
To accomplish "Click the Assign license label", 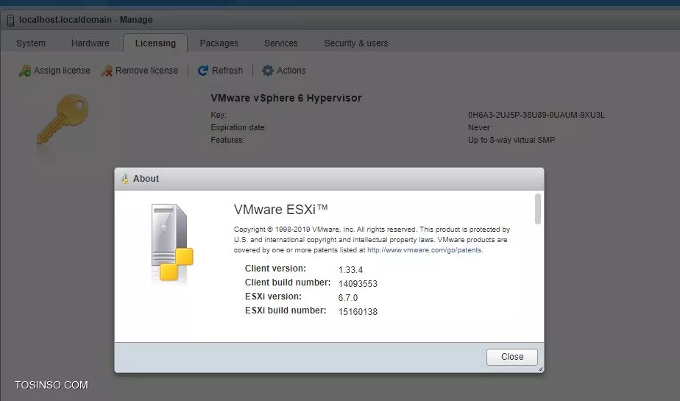I will (x=62, y=71).
